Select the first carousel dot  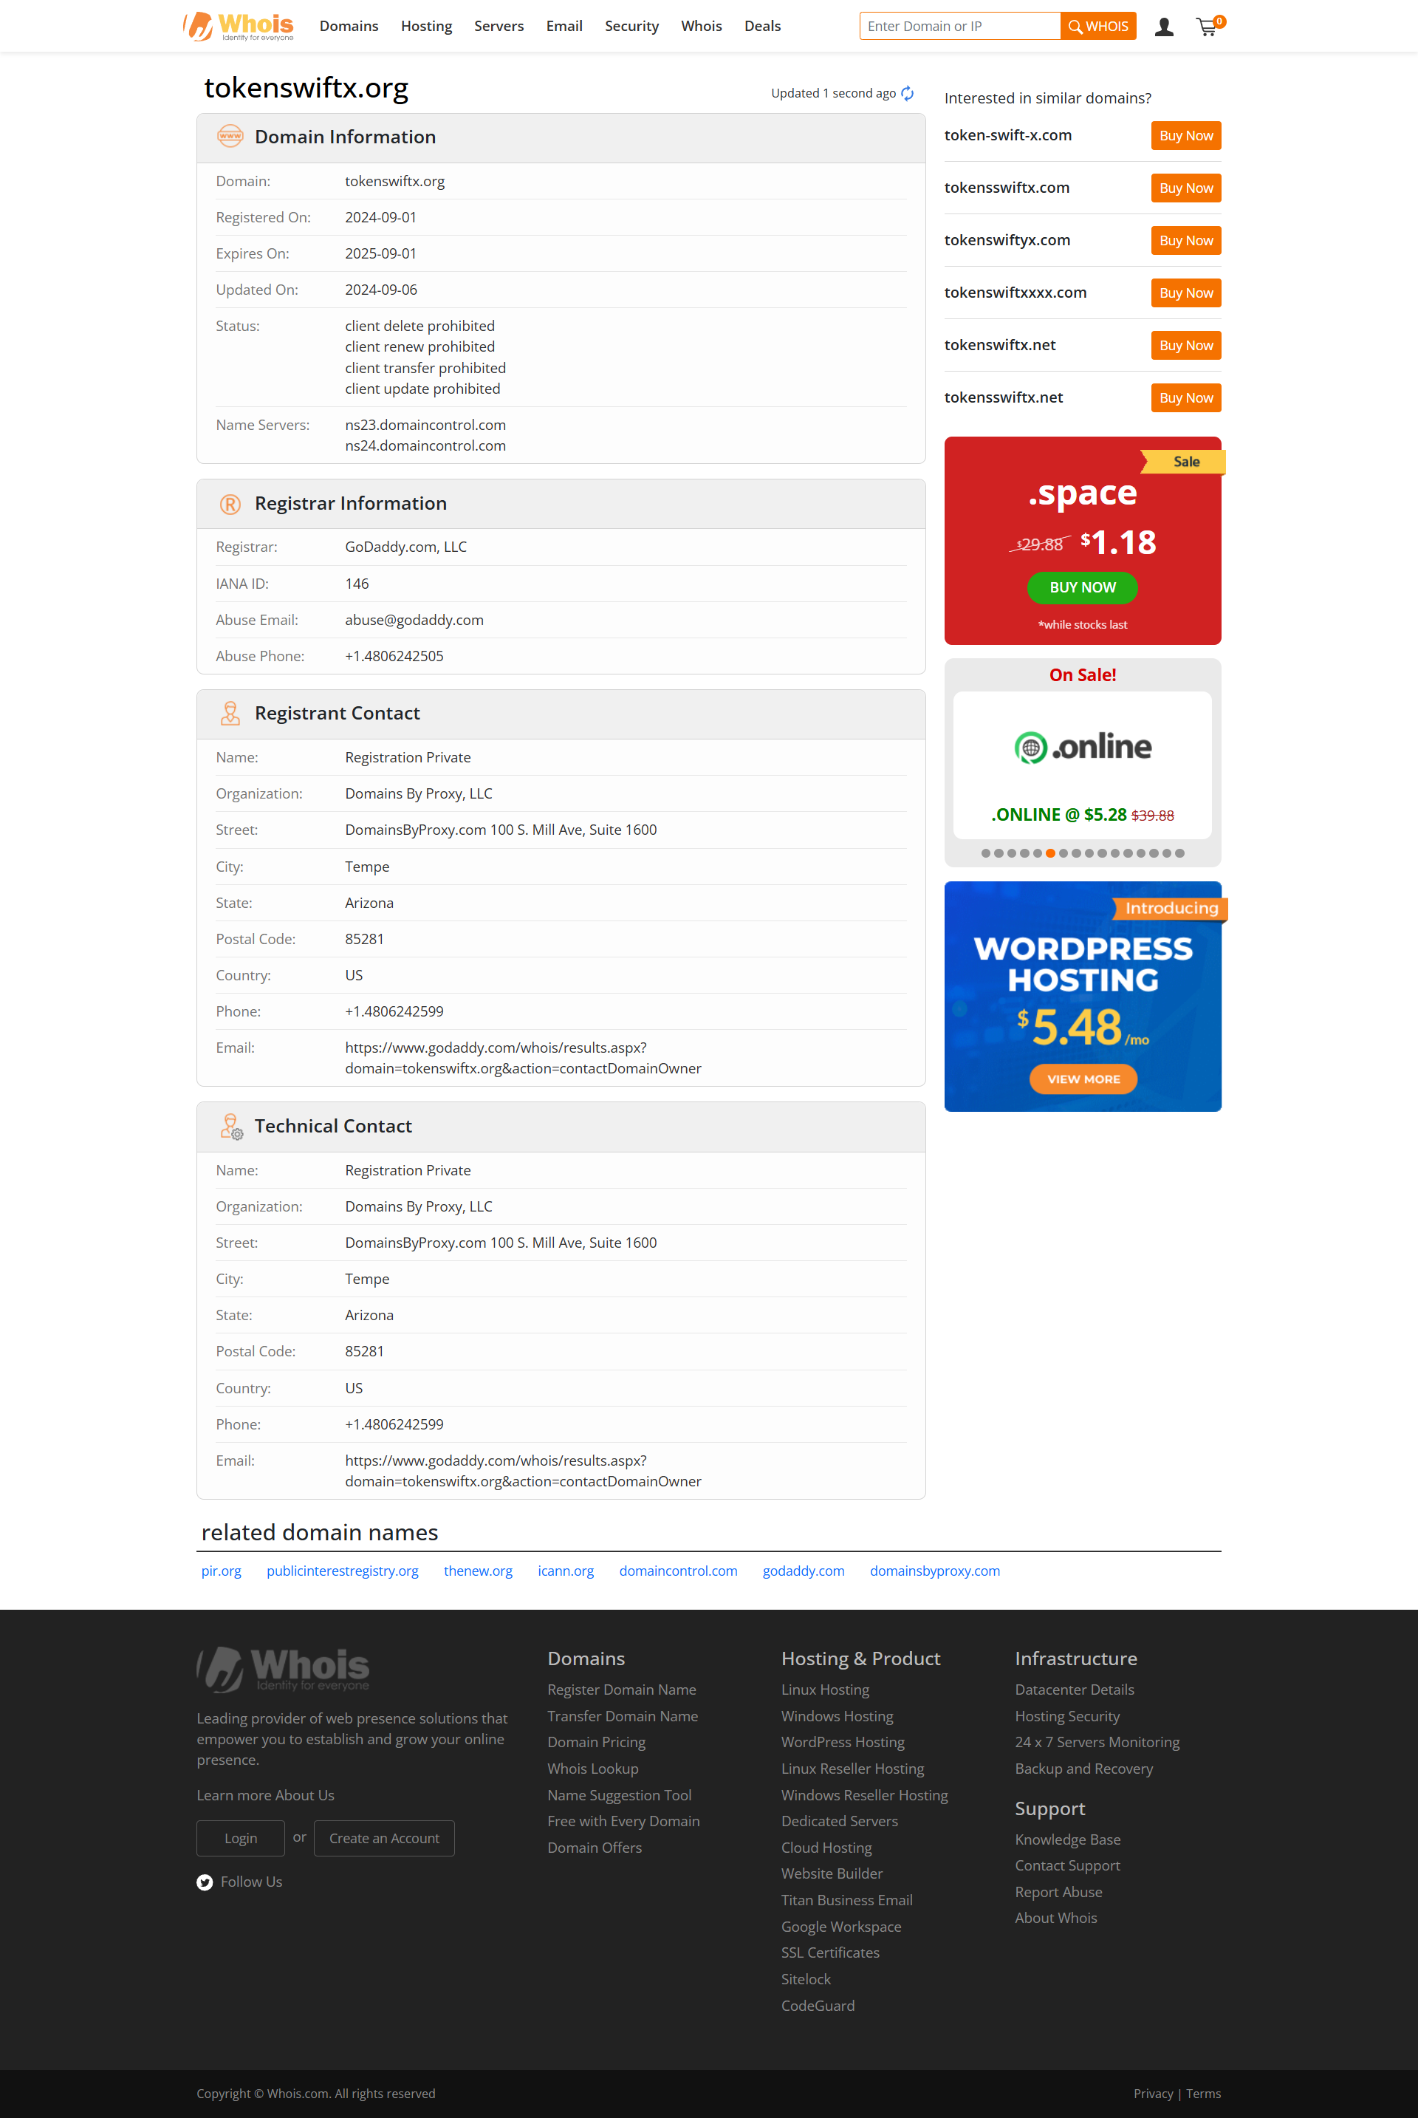[986, 854]
